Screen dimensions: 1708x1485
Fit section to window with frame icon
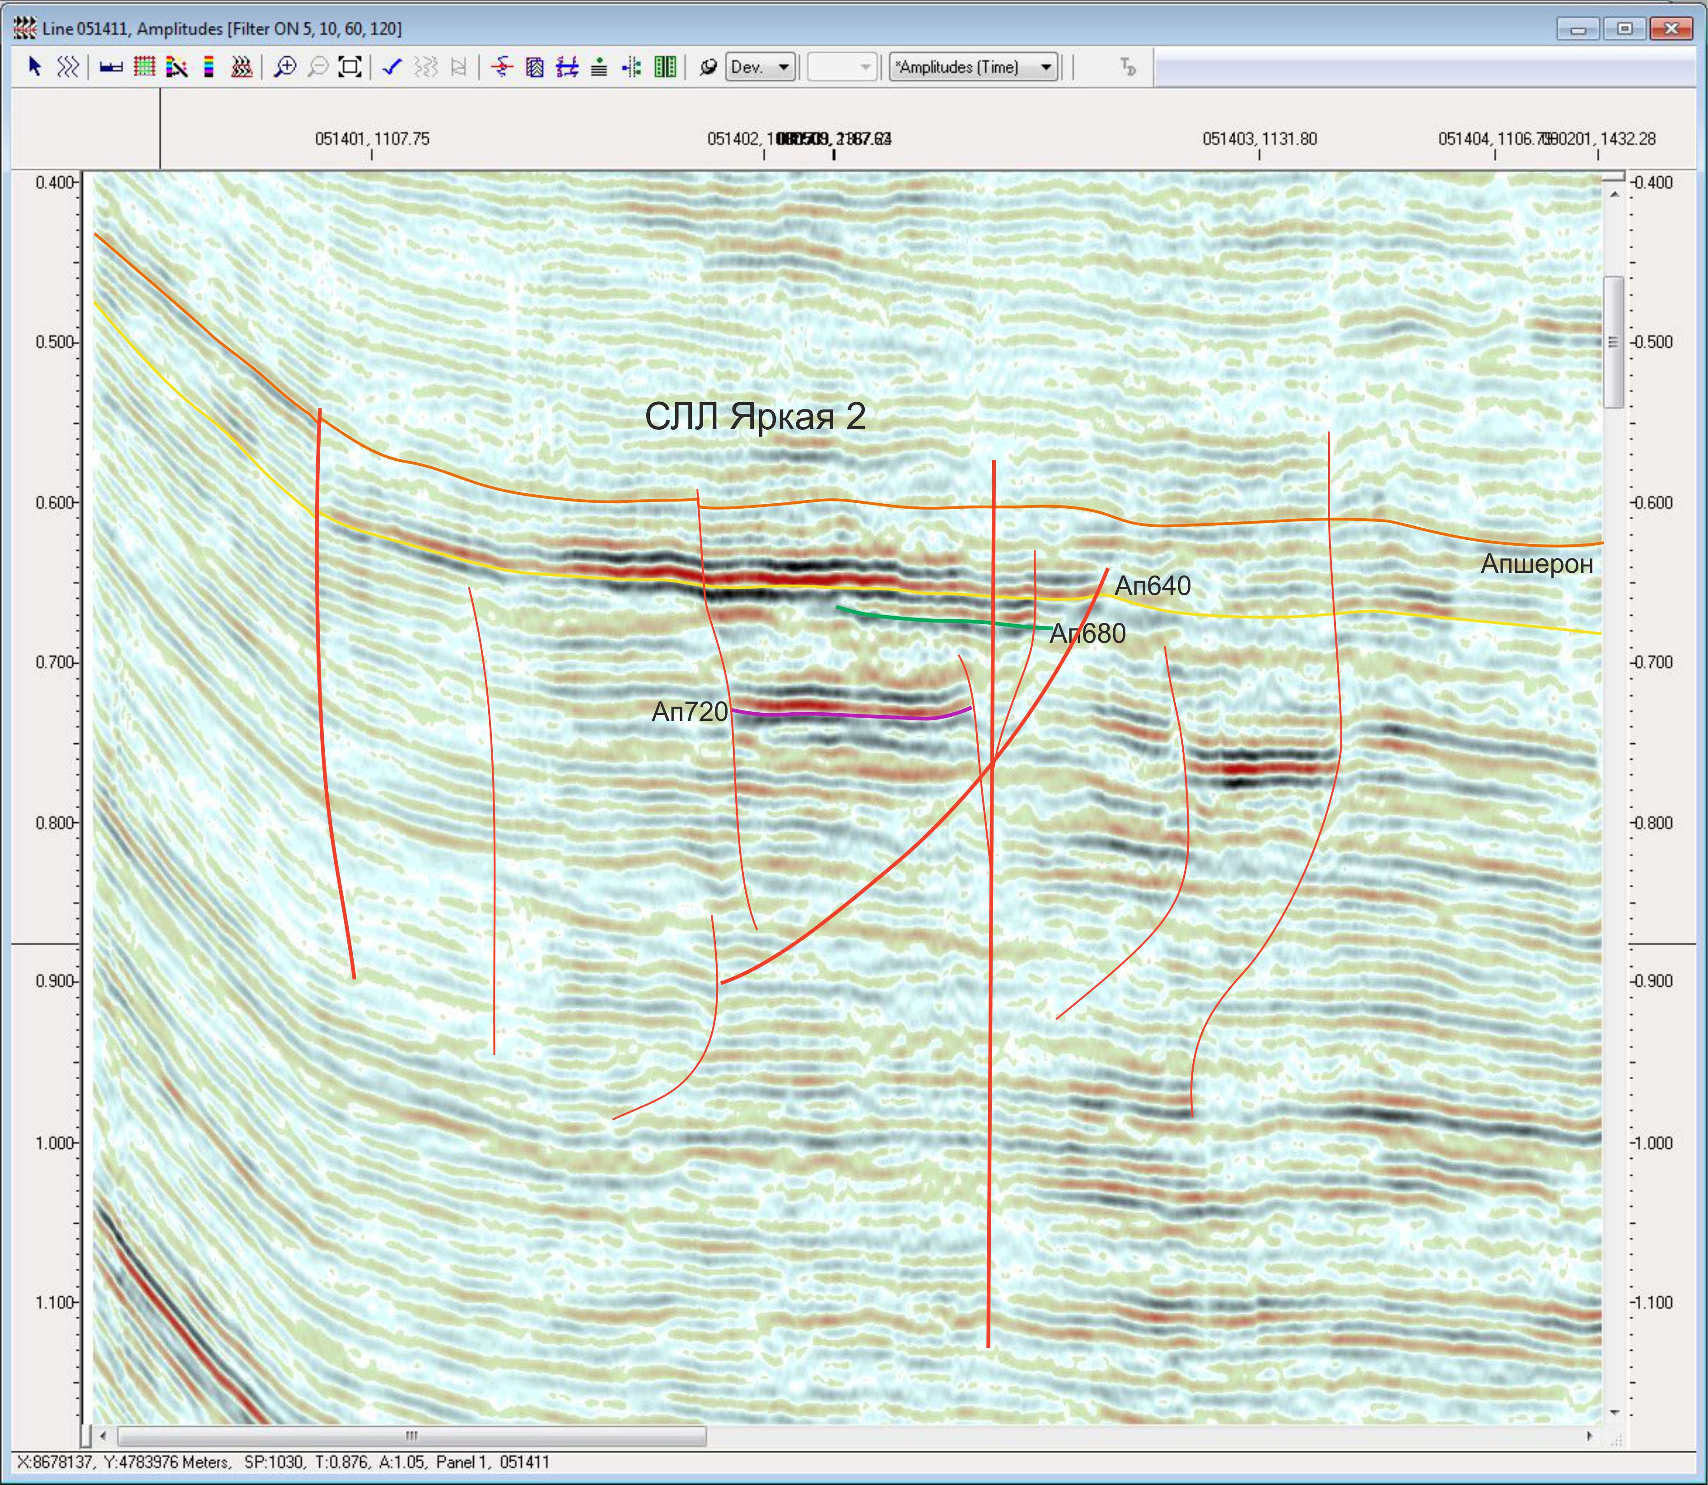pyautogui.click(x=350, y=67)
